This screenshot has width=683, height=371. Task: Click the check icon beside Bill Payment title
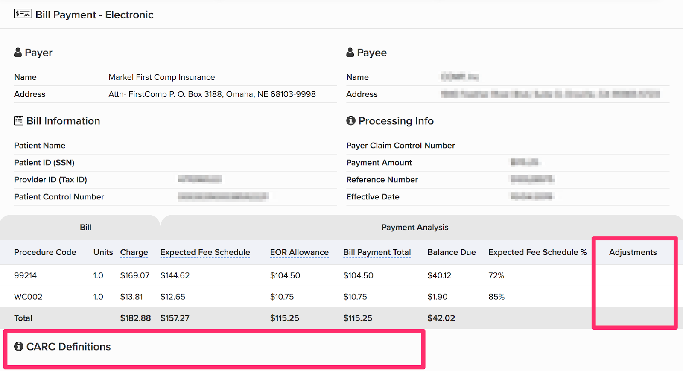pyautogui.click(x=23, y=14)
